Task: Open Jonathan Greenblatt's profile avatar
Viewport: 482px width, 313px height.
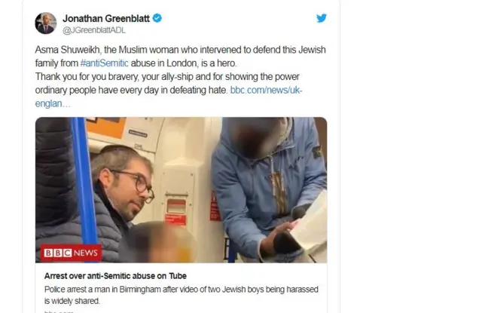Action: coord(46,23)
